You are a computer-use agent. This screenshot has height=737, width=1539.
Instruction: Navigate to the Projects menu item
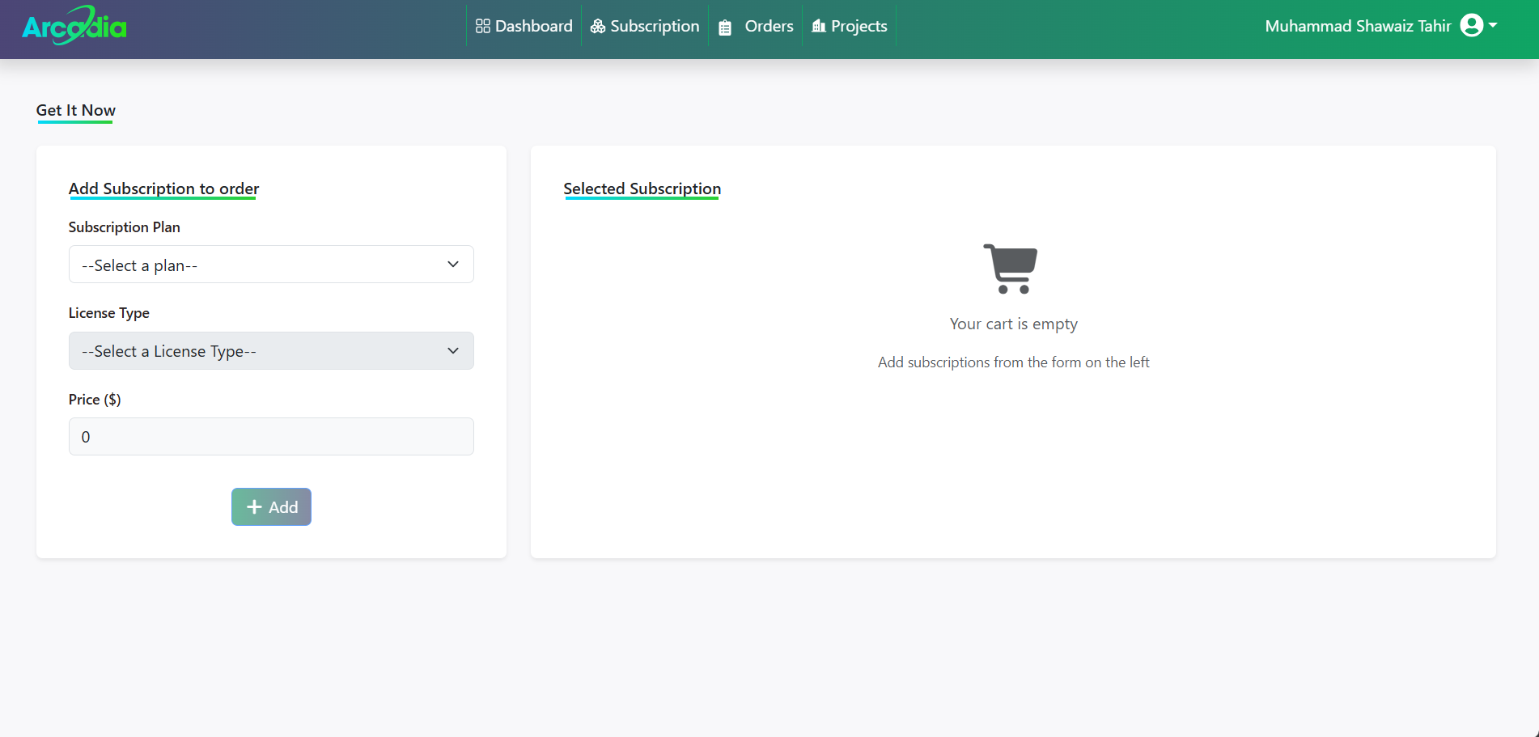tap(859, 27)
